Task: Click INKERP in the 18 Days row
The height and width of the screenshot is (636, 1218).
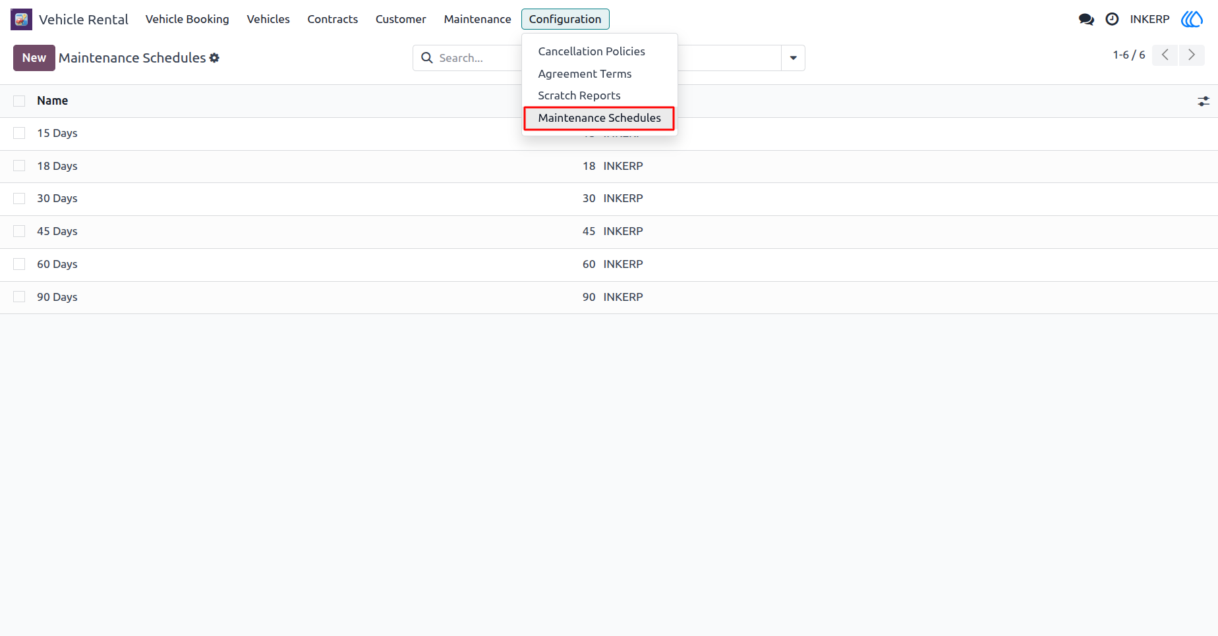Action: click(x=623, y=166)
